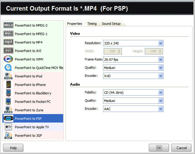Click the QuickTime MOV icon

point(8,67)
